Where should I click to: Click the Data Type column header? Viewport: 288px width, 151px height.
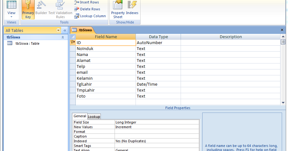point(158,37)
